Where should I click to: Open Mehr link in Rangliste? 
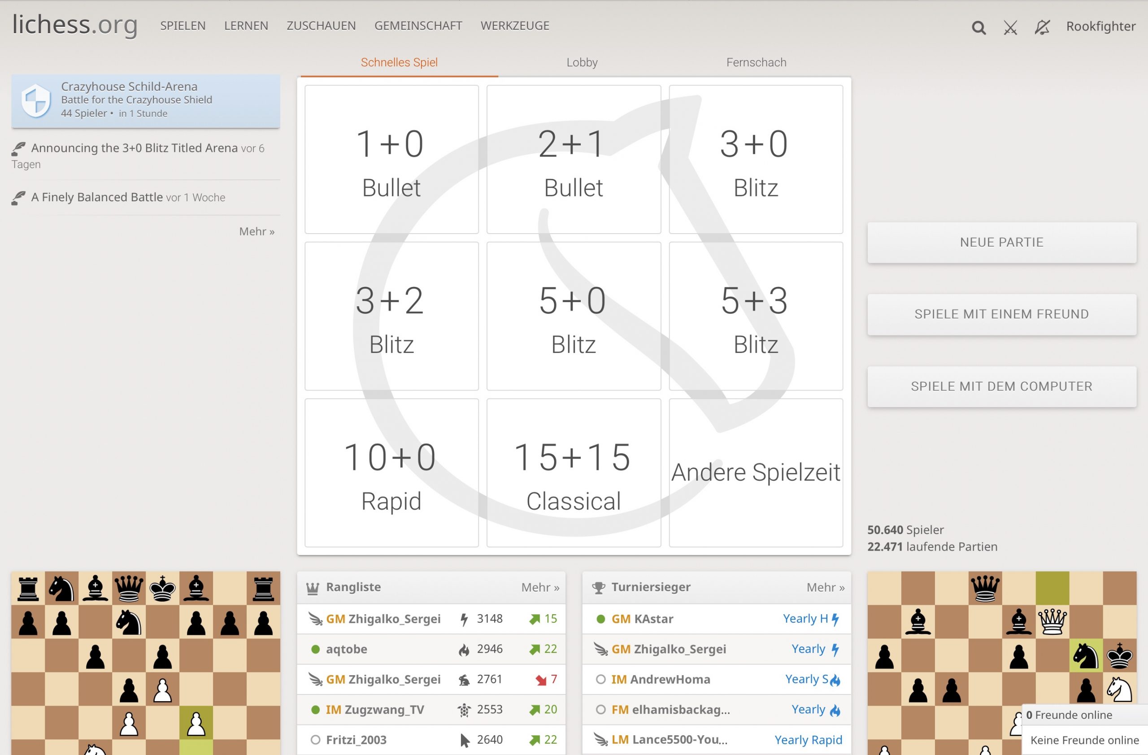pyautogui.click(x=540, y=588)
